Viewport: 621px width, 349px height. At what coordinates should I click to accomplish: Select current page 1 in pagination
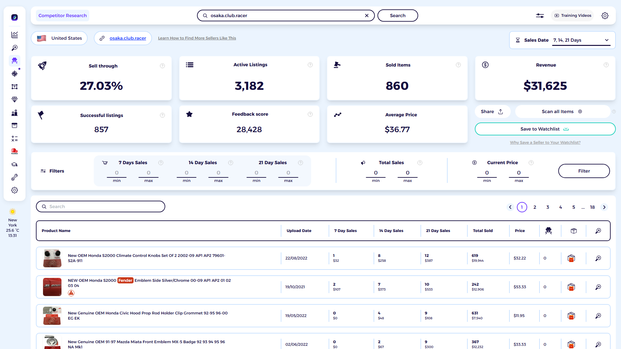pyautogui.click(x=522, y=207)
